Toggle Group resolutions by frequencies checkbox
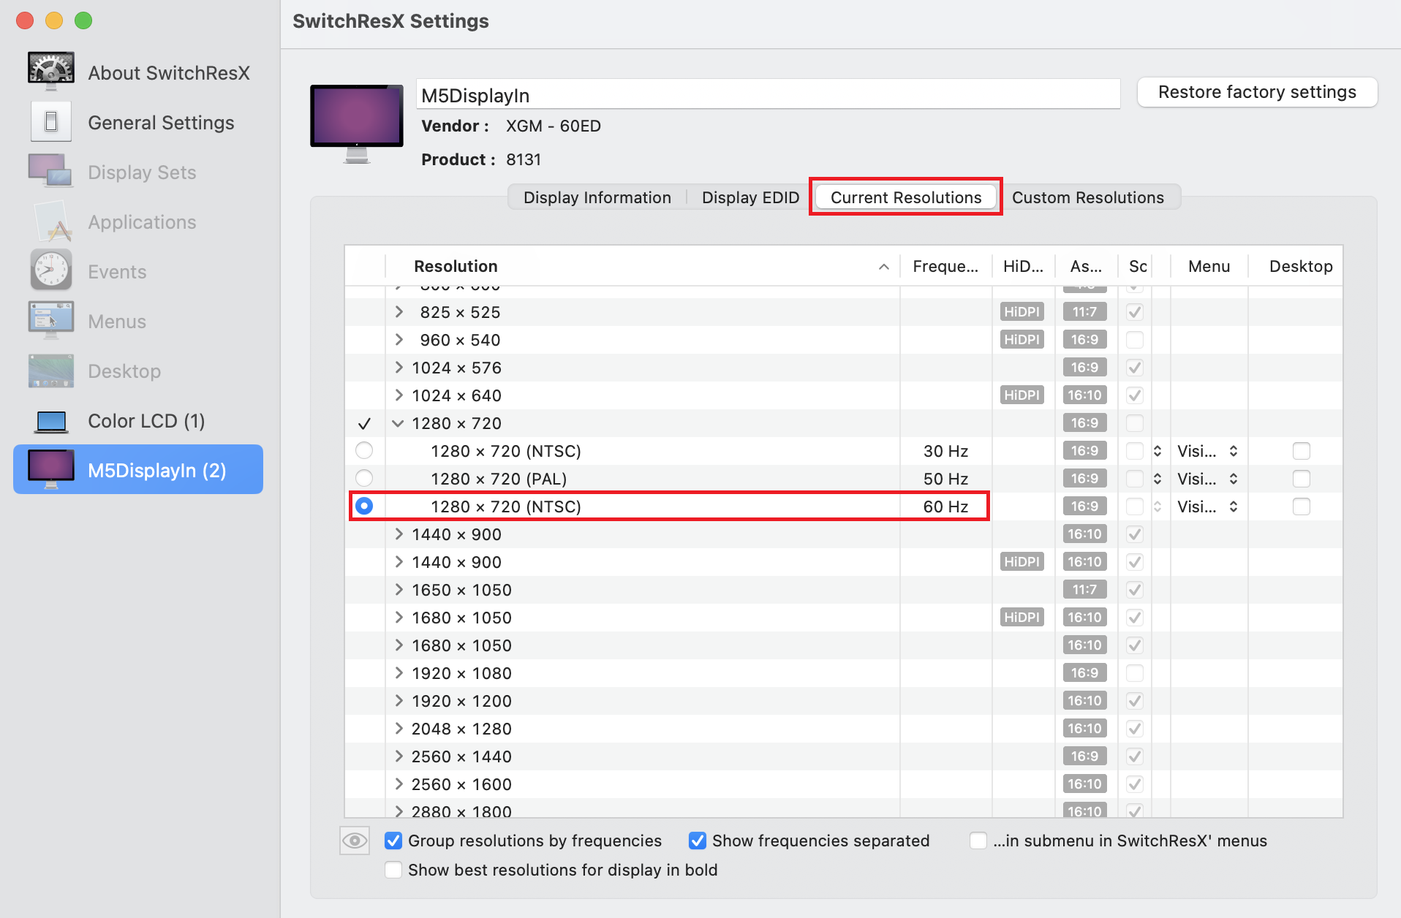The width and height of the screenshot is (1401, 918). (393, 841)
